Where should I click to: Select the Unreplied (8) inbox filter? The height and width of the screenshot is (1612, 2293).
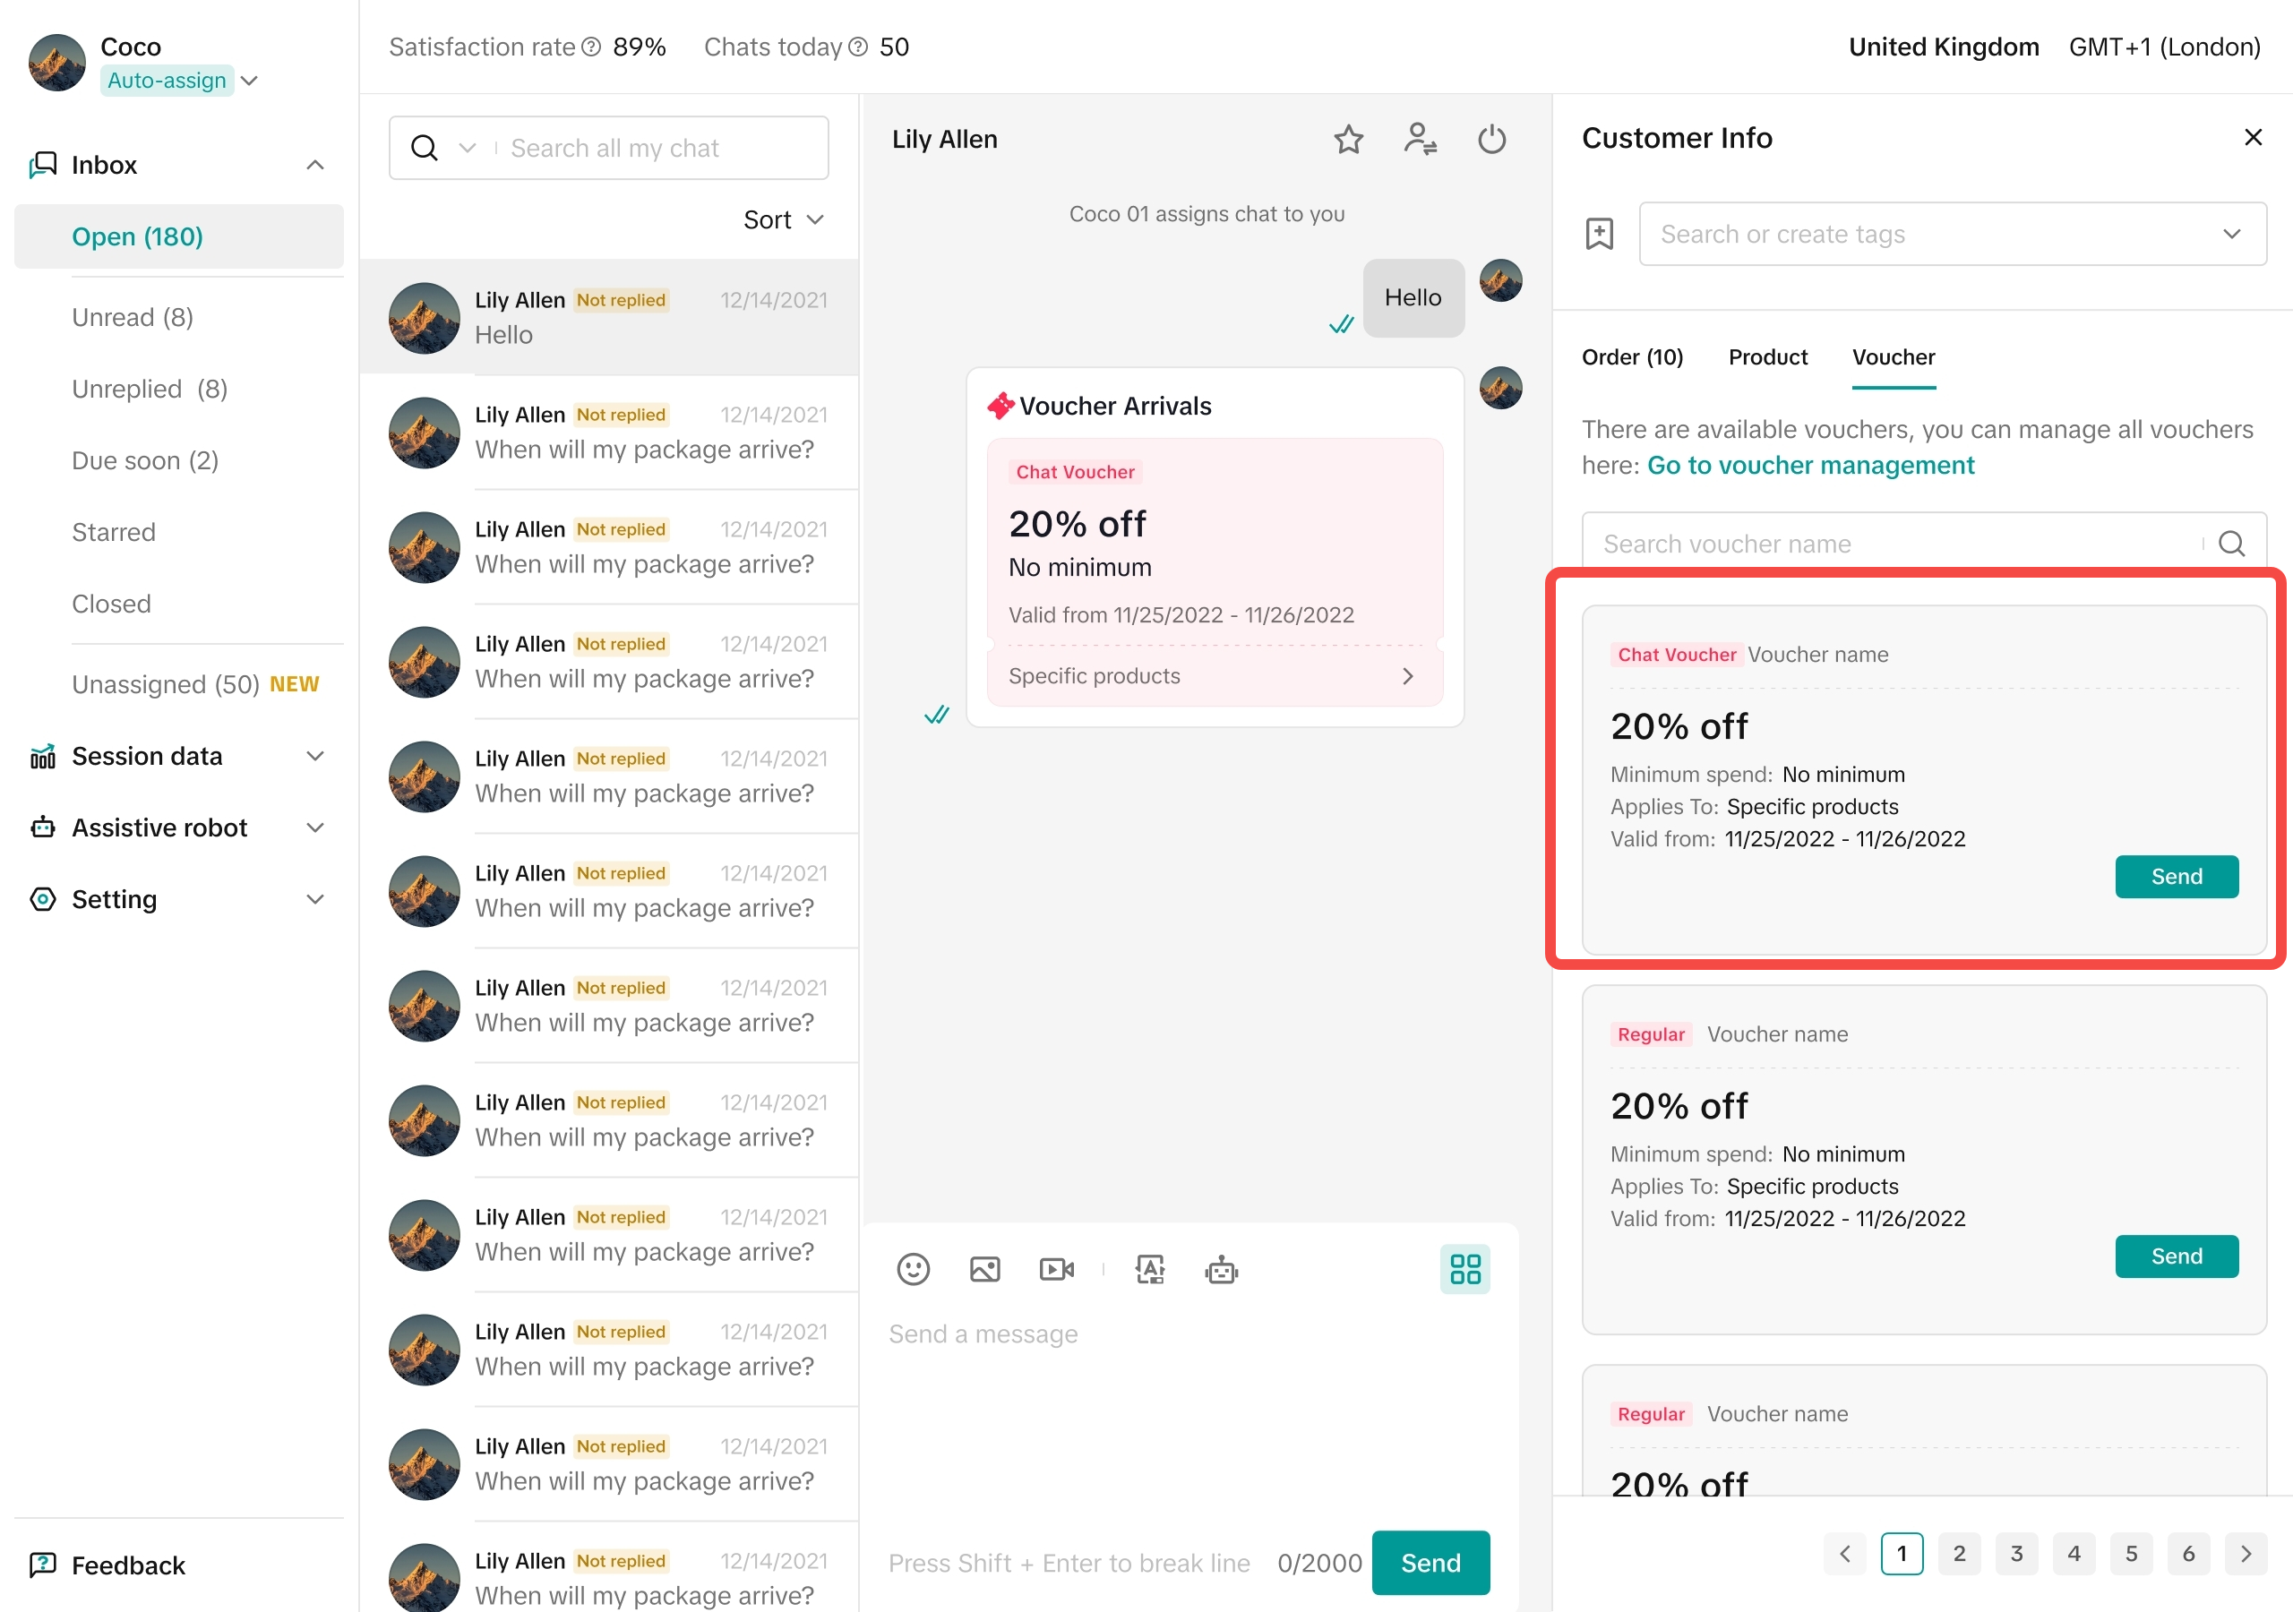coord(150,389)
